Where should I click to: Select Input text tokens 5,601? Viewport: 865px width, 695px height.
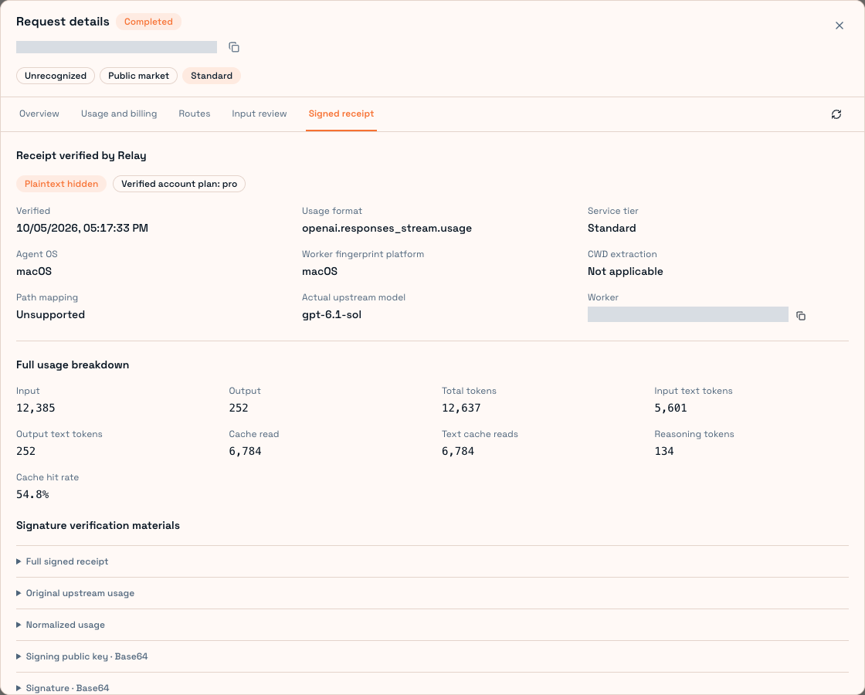670,408
